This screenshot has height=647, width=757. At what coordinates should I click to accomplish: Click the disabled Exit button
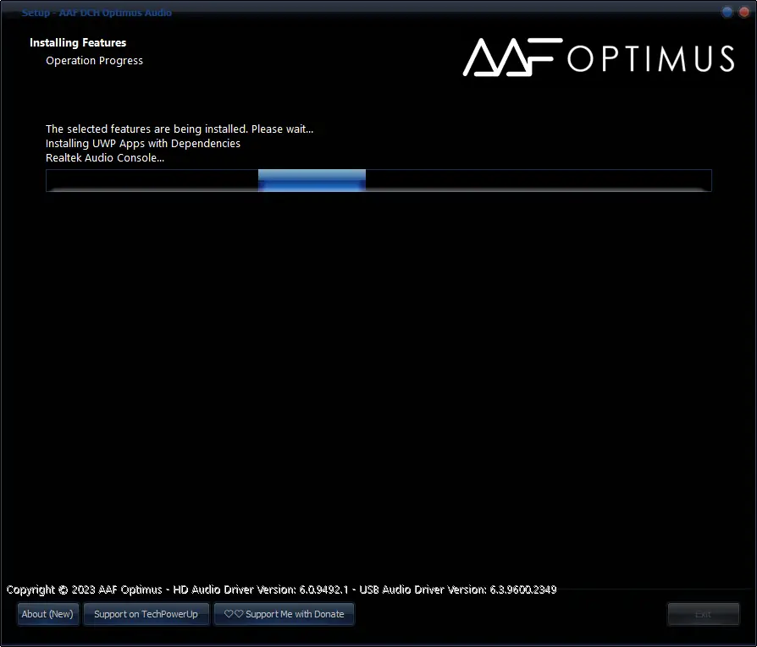pos(704,614)
